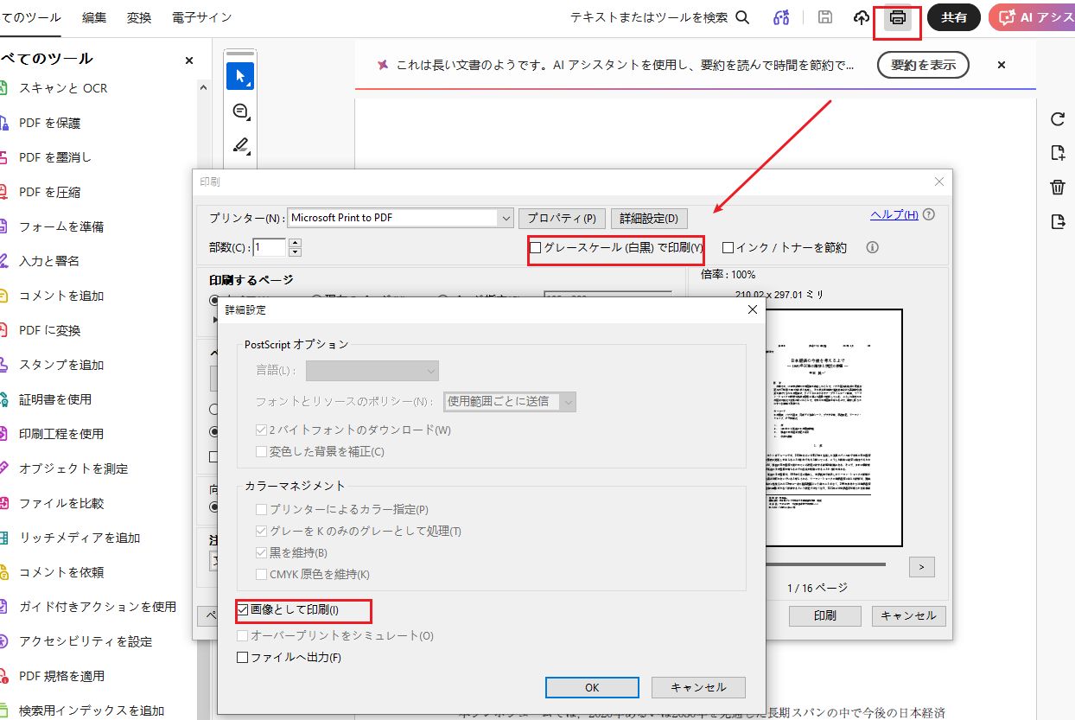Image resolution: width=1075 pixels, height=720 pixels.
Task: Click オーバープリントをシミュレート checkbox
Action: (243, 636)
